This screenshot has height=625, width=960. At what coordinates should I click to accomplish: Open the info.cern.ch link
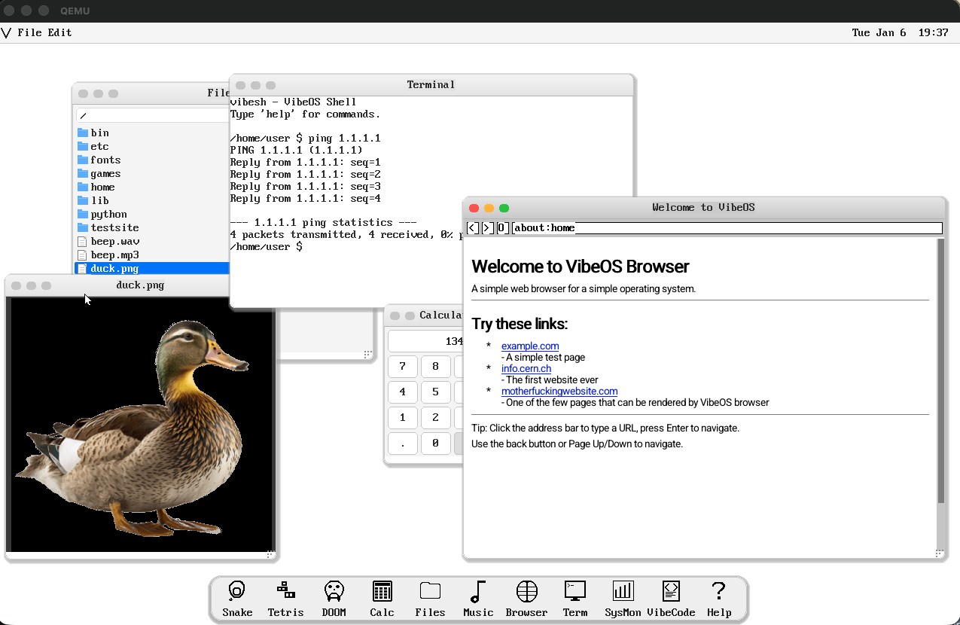click(x=526, y=369)
